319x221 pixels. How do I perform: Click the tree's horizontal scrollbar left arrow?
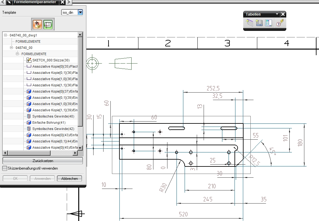click(x=5, y=153)
